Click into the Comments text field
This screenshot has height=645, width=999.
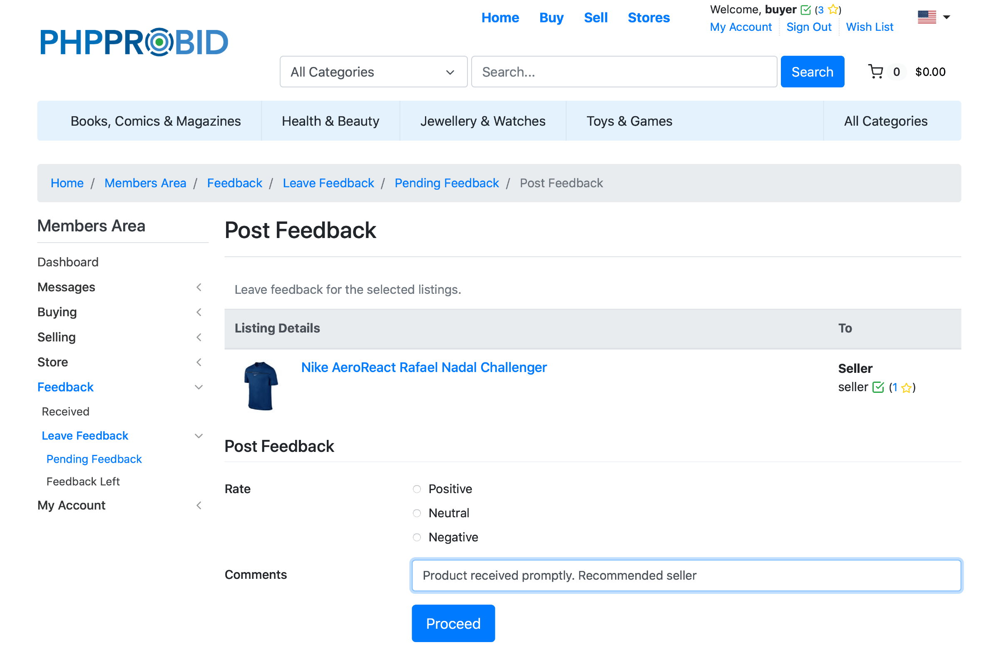click(686, 576)
